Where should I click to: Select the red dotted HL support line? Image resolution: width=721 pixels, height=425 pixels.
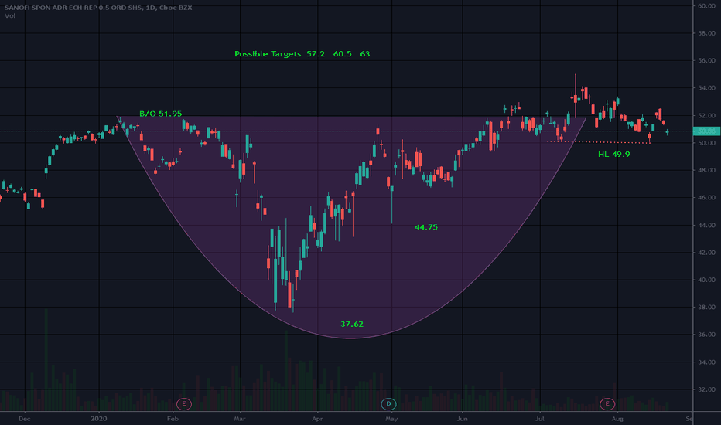pos(598,142)
